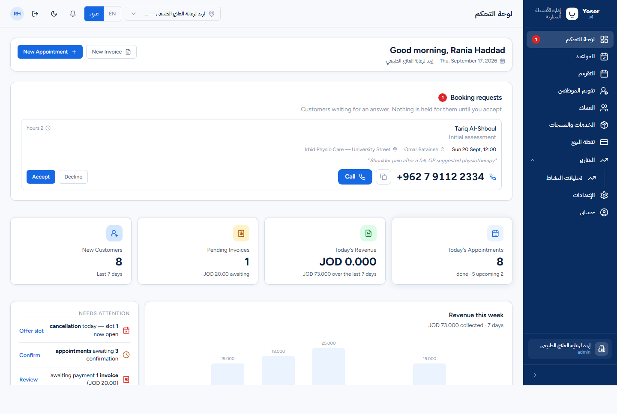Open the New Customers stat card
Screen dimensions: 617x414
(71, 251)
